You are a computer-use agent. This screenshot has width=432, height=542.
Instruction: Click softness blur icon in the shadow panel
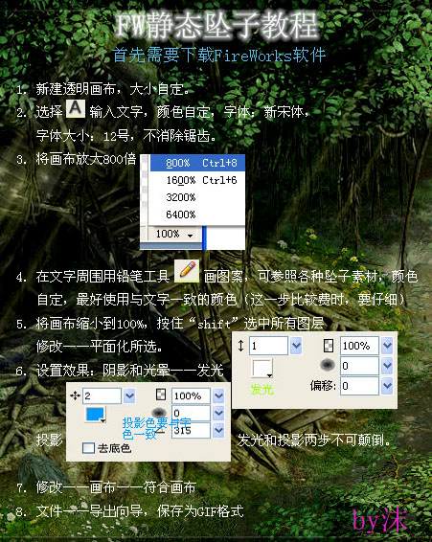pyautogui.click(x=159, y=412)
